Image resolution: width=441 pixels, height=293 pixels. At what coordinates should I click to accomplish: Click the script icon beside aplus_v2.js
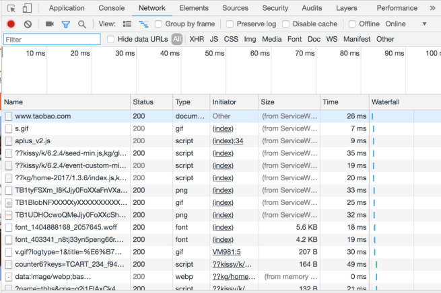click(x=9, y=141)
